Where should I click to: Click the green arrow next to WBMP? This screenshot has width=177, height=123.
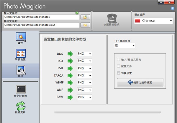(x=70, y=82)
